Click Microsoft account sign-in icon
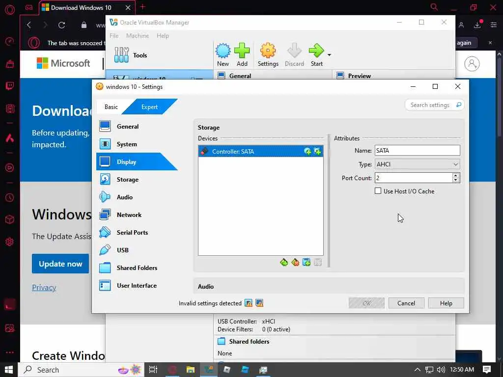Viewport: 503px width, 377px height. 472,64
